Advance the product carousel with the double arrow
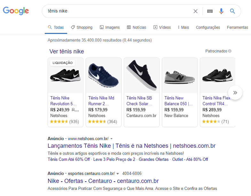 pos(235,92)
